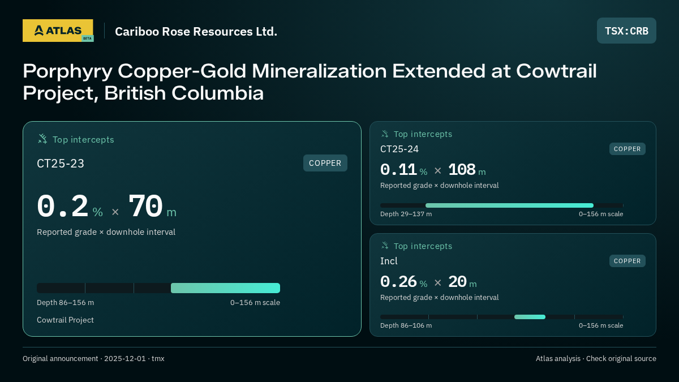Screen dimensions: 679x382
Task: Click hole ID CT25-23
Action: click(x=61, y=164)
